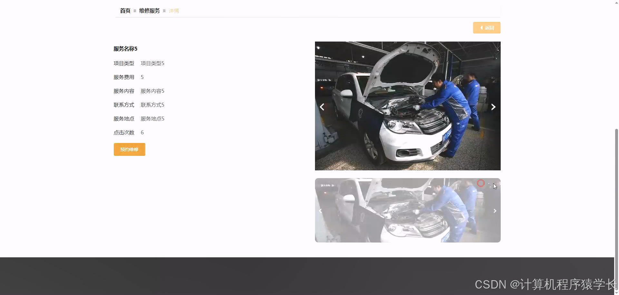Show next image in main carousel

(x=493, y=107)
